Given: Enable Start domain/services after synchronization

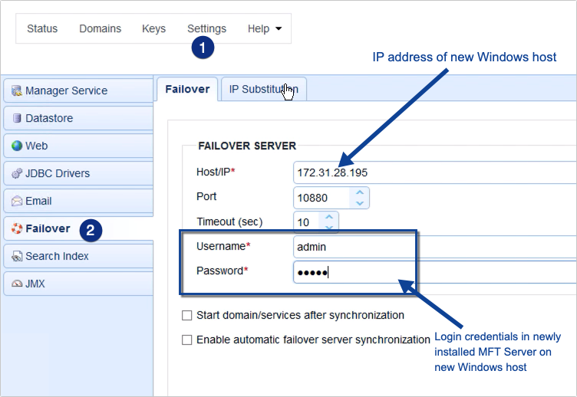Looking at the screenshot, I should 186,315.
